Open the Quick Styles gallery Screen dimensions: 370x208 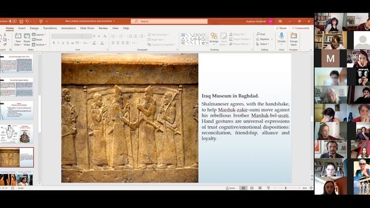[224, 39]
